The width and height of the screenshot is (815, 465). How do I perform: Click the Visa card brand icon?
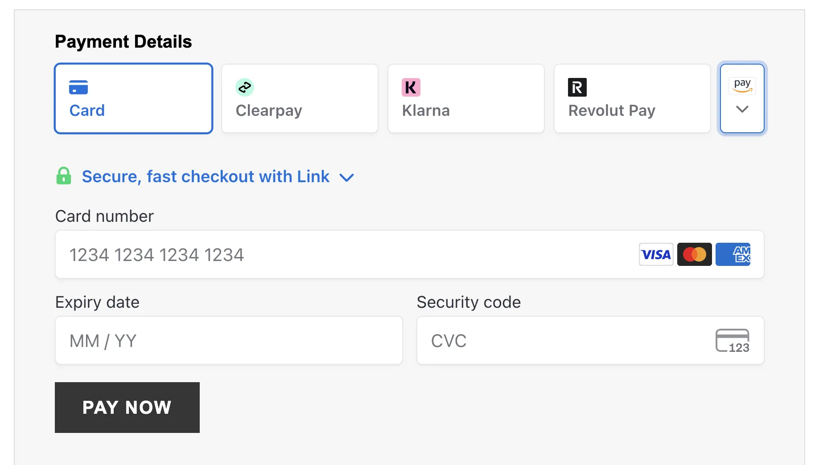coord(656,254)
